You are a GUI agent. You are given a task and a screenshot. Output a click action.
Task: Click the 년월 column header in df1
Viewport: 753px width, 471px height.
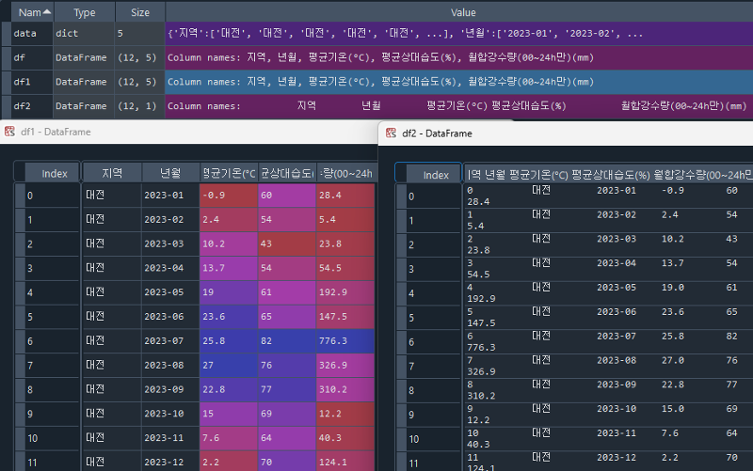click(170, 173)
